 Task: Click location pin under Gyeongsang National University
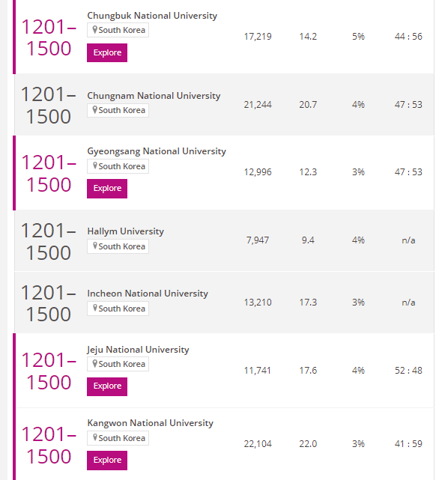pyautogui.click(x=95, y=166)
